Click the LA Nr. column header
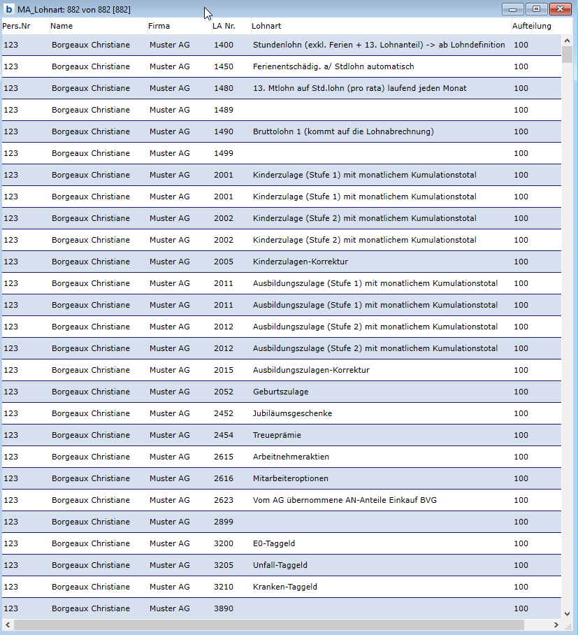Screen dimensions: 578x635 pos(224,26)
